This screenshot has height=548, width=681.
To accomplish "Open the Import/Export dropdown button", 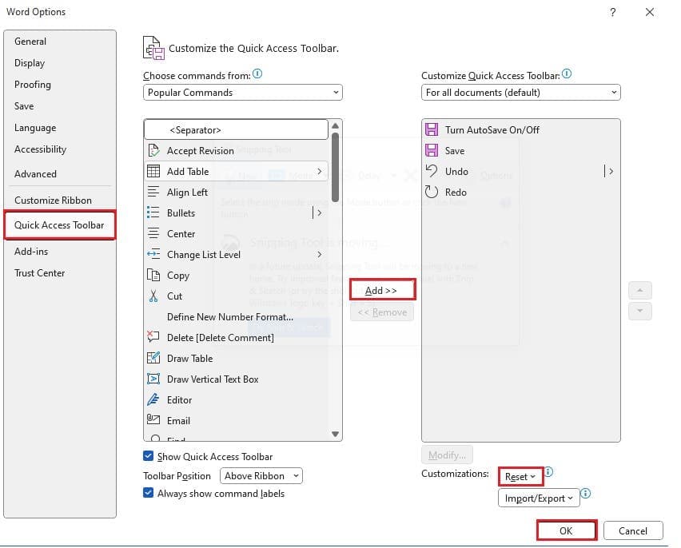I will click(538, 498).
